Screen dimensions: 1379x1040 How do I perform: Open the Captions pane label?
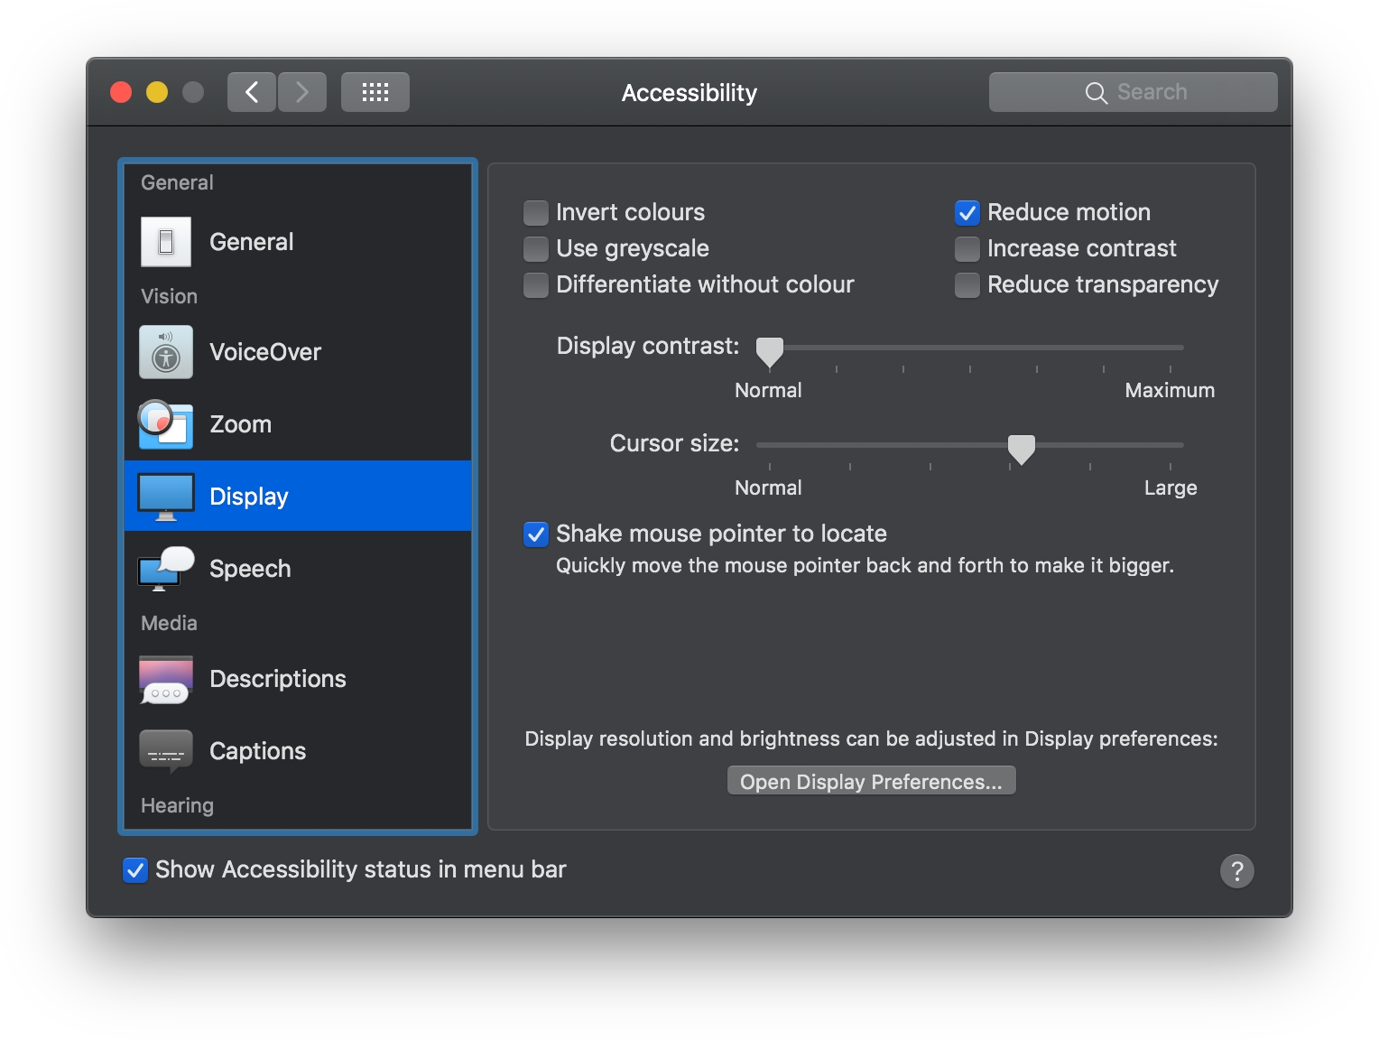[x=258, y=751]
